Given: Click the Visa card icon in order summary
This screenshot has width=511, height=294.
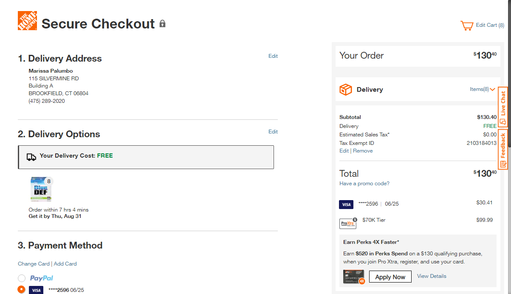Looking at the screenshot, I should click(x=346, y=204).
